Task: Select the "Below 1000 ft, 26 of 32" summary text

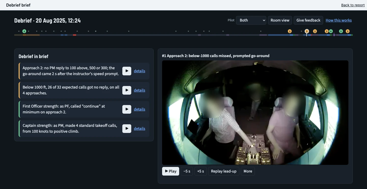Action: click(71, 90)
